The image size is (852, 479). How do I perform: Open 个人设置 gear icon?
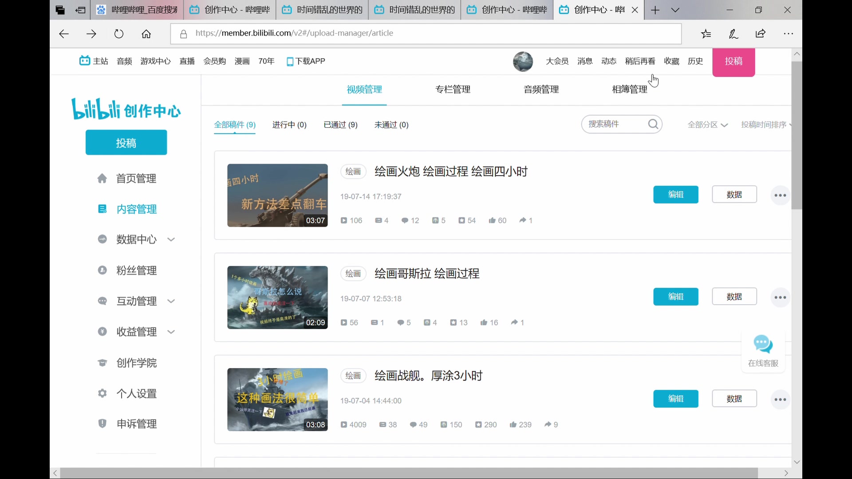[103, 393]
